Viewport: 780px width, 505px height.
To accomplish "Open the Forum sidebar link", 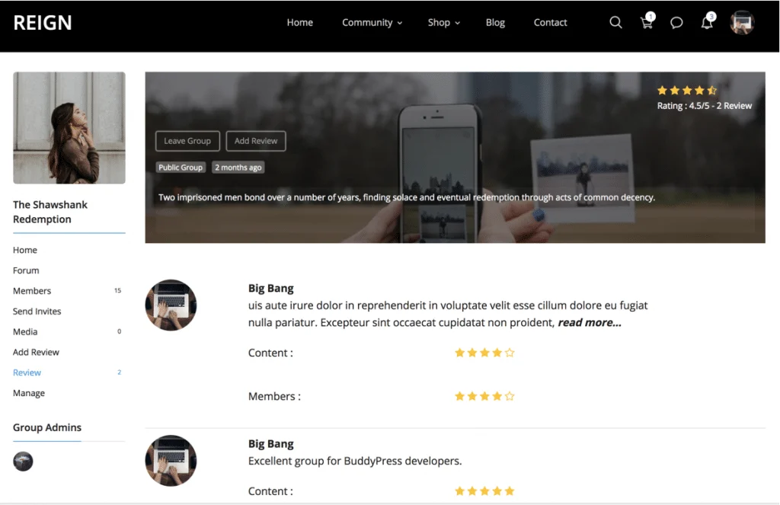I will 26,270.
